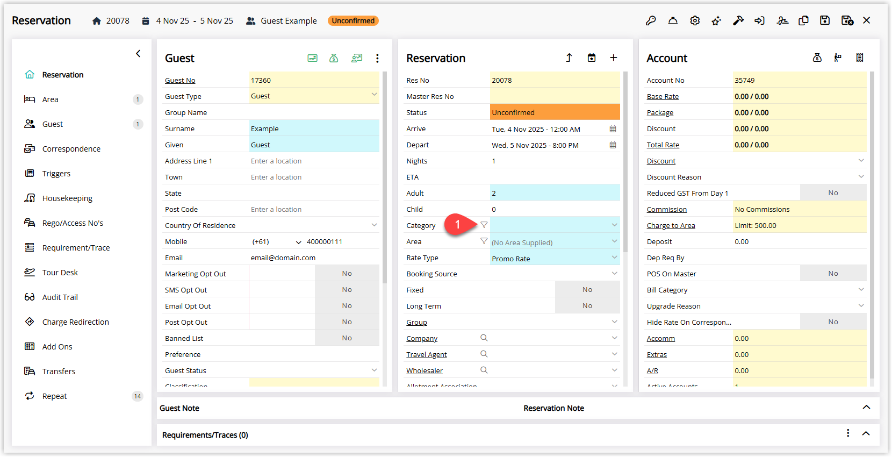Search Wholesaler with magnifier icon

484,370
